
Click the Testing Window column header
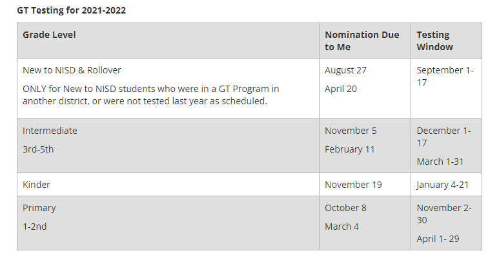click(434, 41)
